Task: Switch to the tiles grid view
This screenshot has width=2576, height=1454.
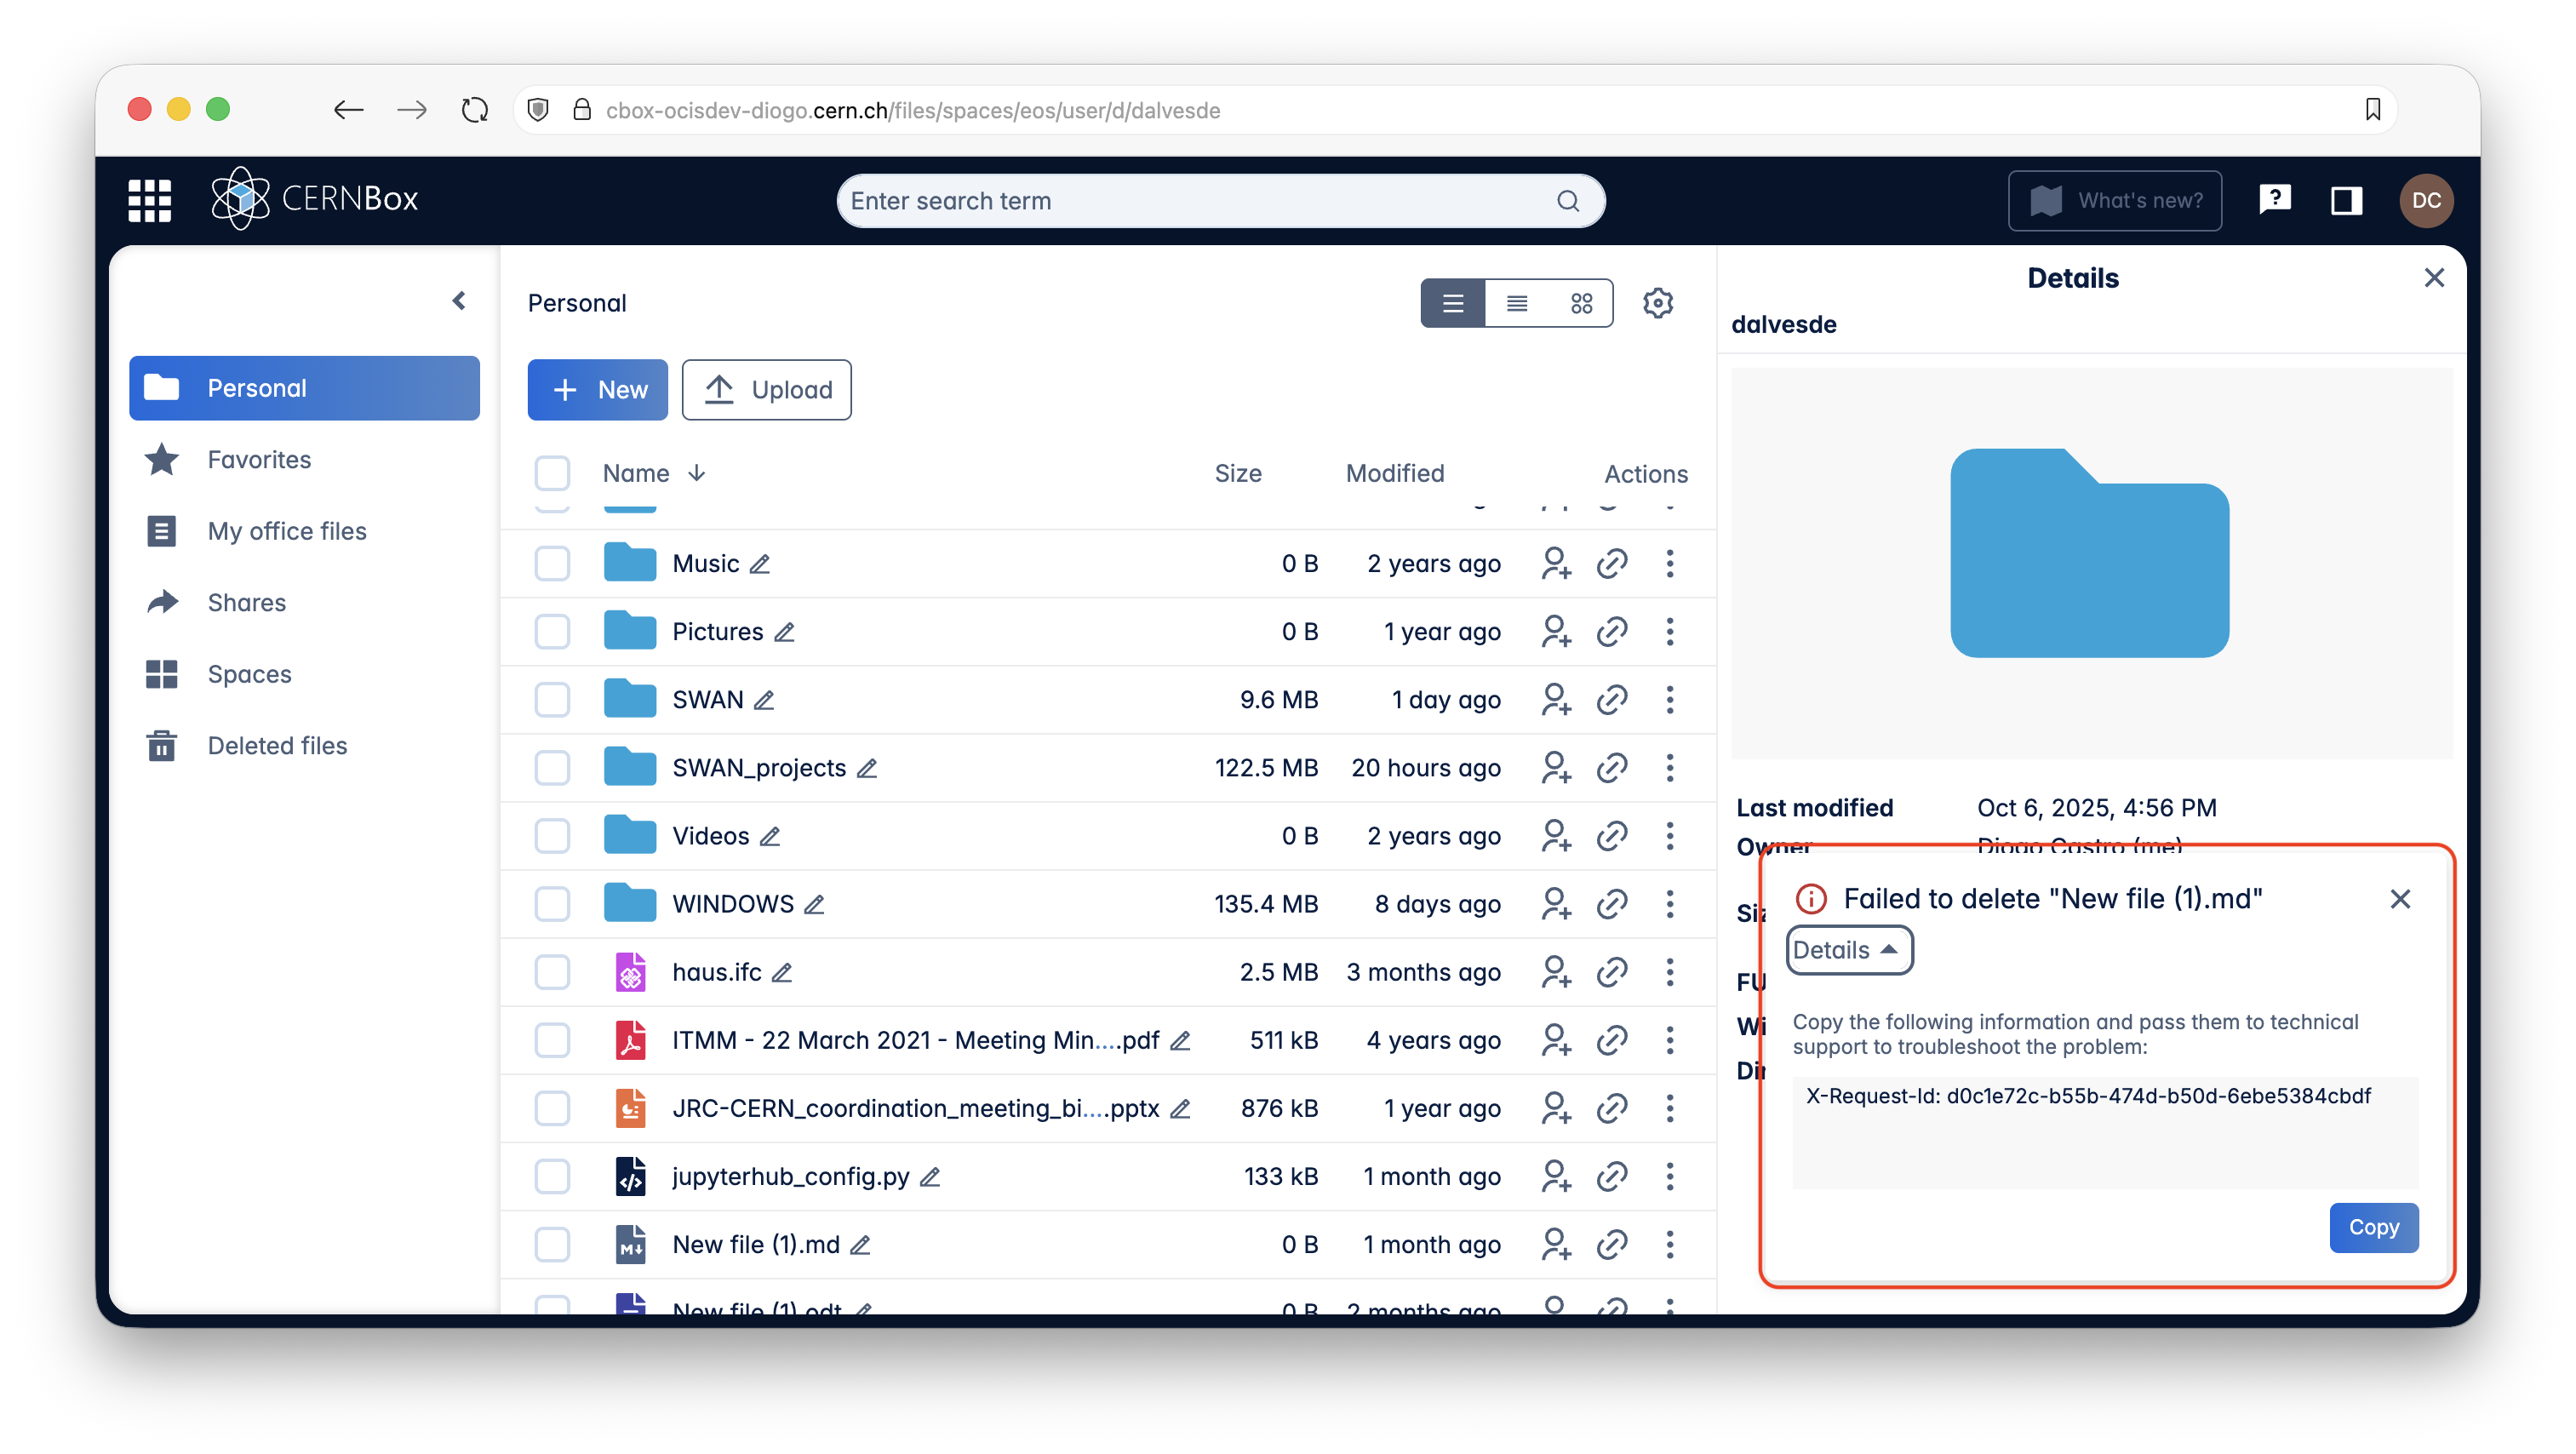Action: tap(1581, 303)
